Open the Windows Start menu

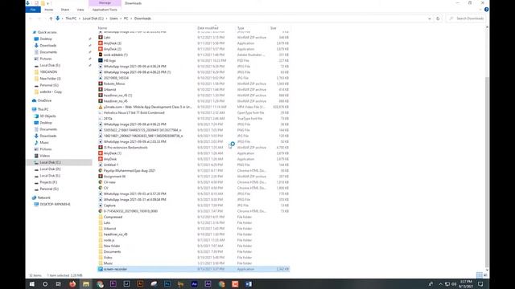pos(32,284)
